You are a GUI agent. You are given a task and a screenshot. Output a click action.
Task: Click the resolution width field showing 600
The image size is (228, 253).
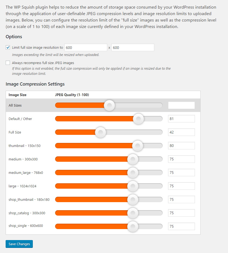[x=86, y=48]
